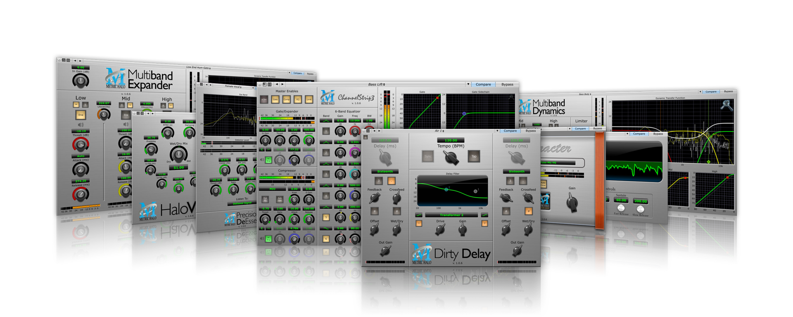Click Compare in the ChannelStrip3 header
Screen dimensions: 793x317
tap(483, 84)
